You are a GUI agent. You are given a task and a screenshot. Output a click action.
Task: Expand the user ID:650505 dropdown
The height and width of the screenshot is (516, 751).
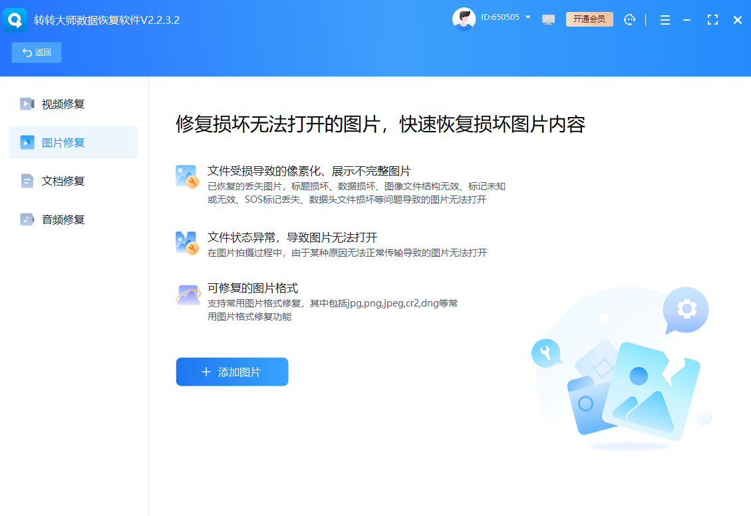(x=527, y=18)
